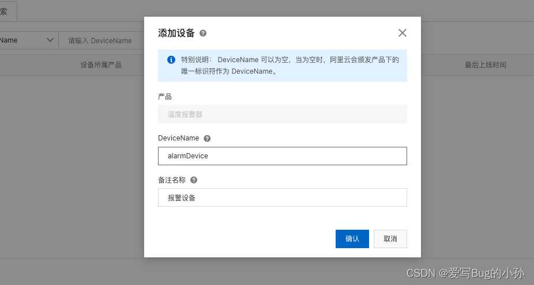Click the 产品 field label

(165, 97)
